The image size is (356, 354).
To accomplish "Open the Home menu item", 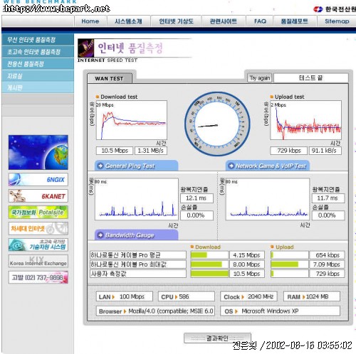I will (x=90, y=21).
